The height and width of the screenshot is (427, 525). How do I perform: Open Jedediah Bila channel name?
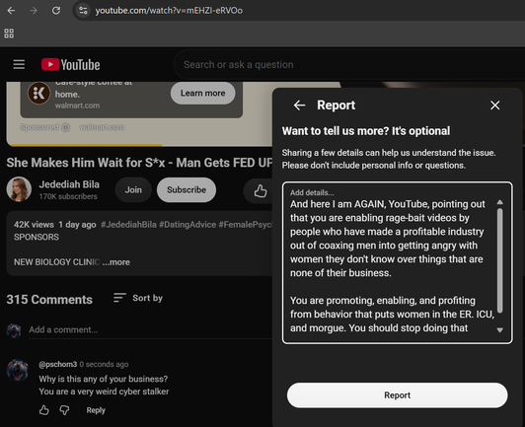pyautogui.click(x=69, y=184)
